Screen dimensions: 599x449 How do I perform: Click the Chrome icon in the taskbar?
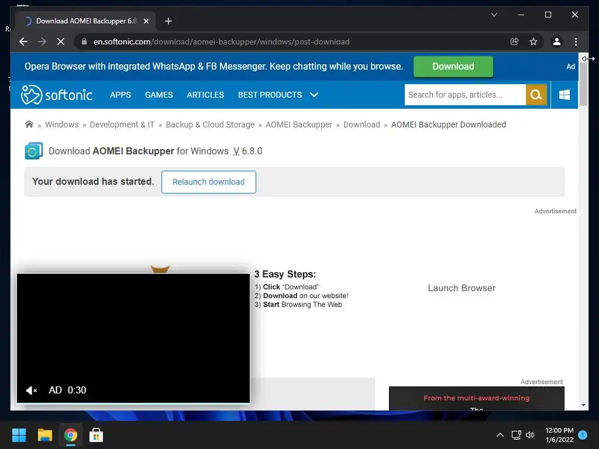71,435
